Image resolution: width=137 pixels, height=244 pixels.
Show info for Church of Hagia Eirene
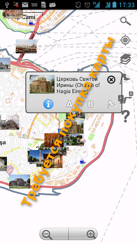tap(48, 104)
